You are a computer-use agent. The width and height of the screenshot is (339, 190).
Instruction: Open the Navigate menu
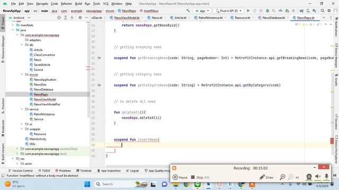42,4
